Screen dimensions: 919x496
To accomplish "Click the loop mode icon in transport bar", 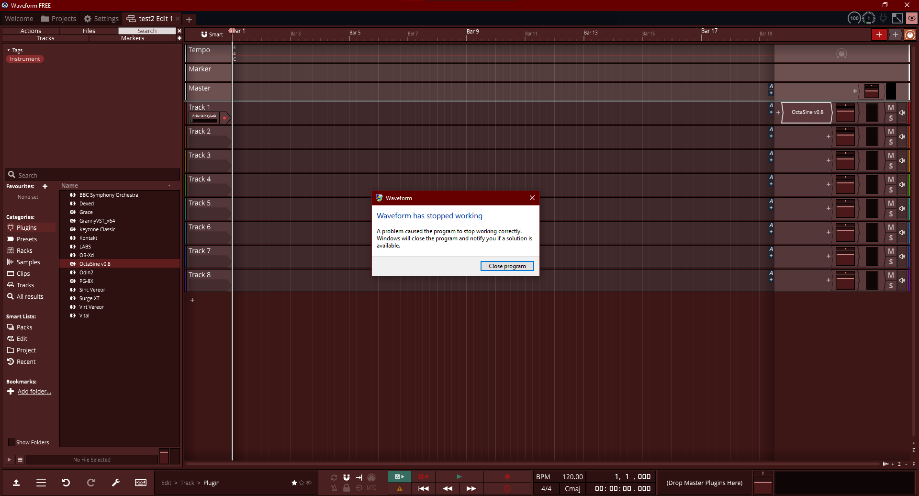I will 334,477.
